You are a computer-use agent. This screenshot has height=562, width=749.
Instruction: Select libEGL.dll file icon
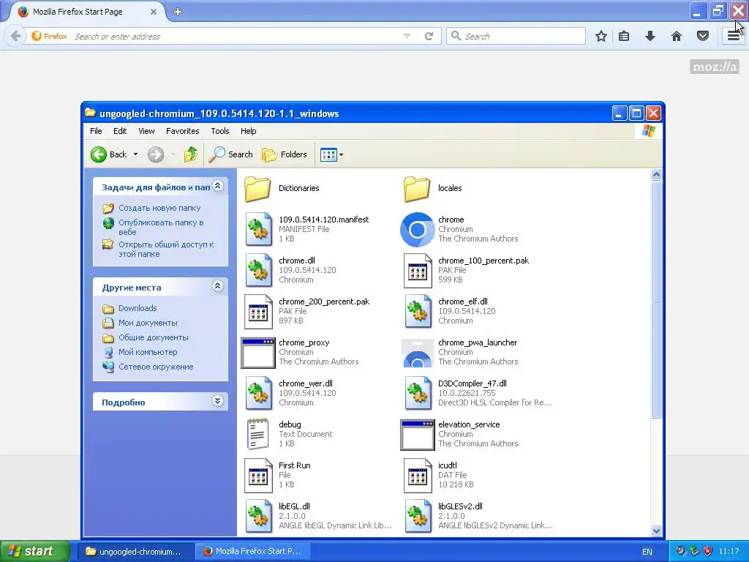pos(258,516)
